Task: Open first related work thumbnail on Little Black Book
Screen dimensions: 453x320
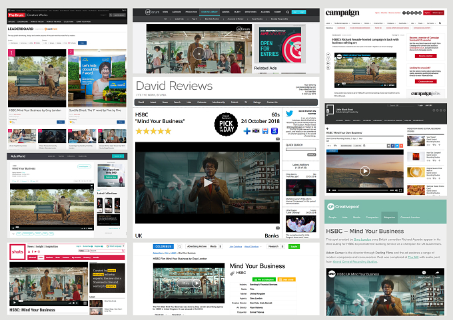Action: click(x=416, y=141)
